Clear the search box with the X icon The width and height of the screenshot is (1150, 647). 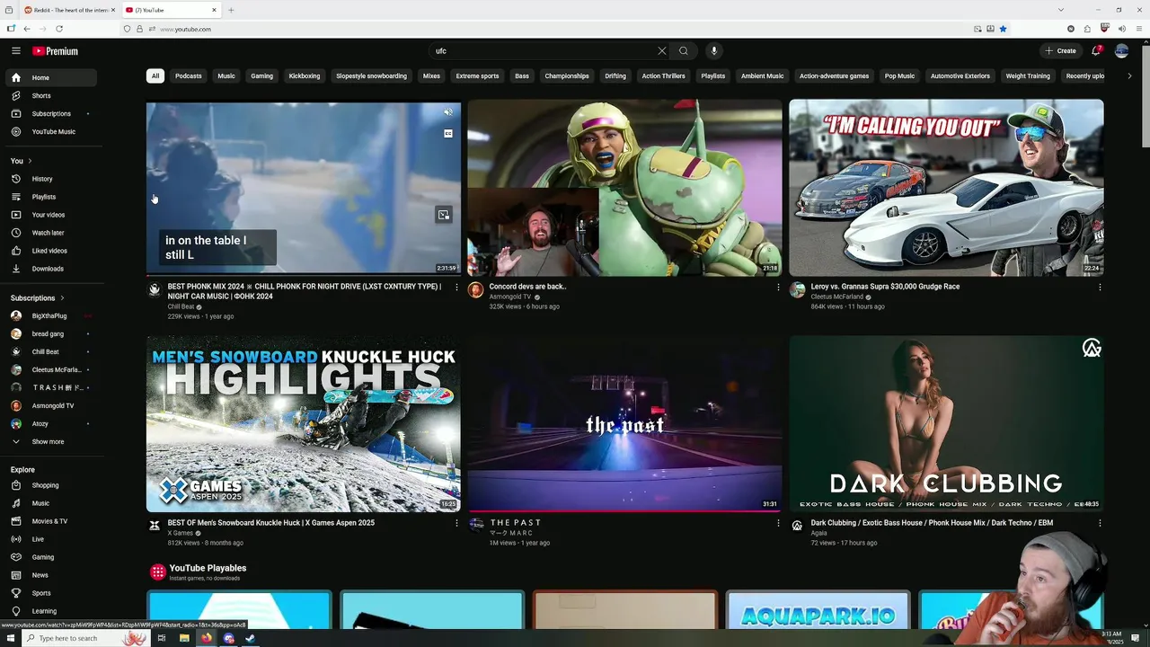662,51
